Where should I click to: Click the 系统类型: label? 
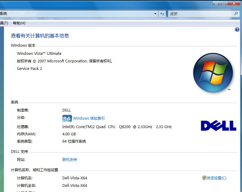click(25, 141)
